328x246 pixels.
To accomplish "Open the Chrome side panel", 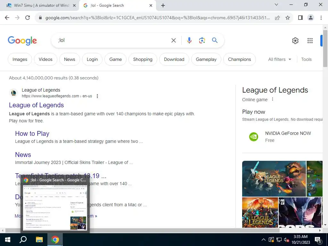I will click(300, 18).
